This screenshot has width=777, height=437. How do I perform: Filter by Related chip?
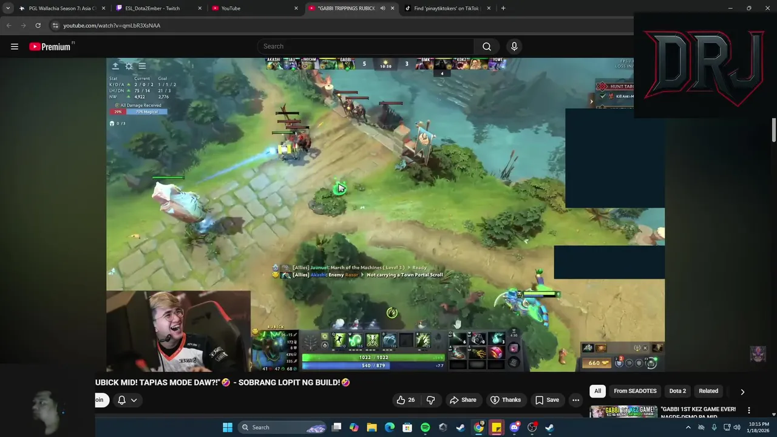708,391
